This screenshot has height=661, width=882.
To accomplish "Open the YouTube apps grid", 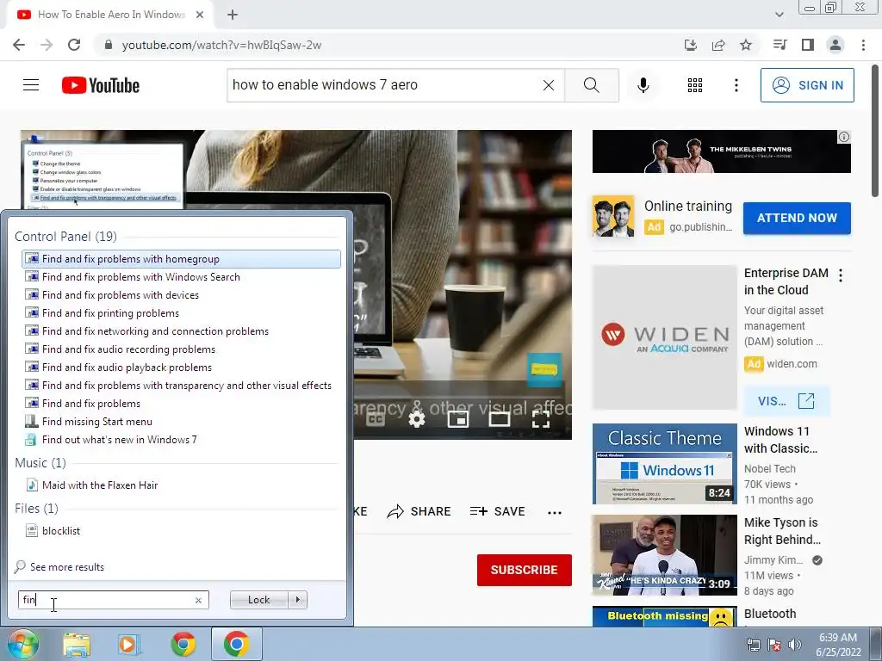I will [695, 85].
